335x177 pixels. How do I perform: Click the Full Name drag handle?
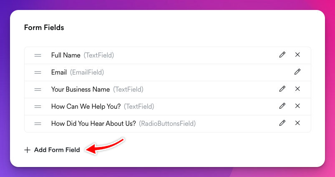38,55
